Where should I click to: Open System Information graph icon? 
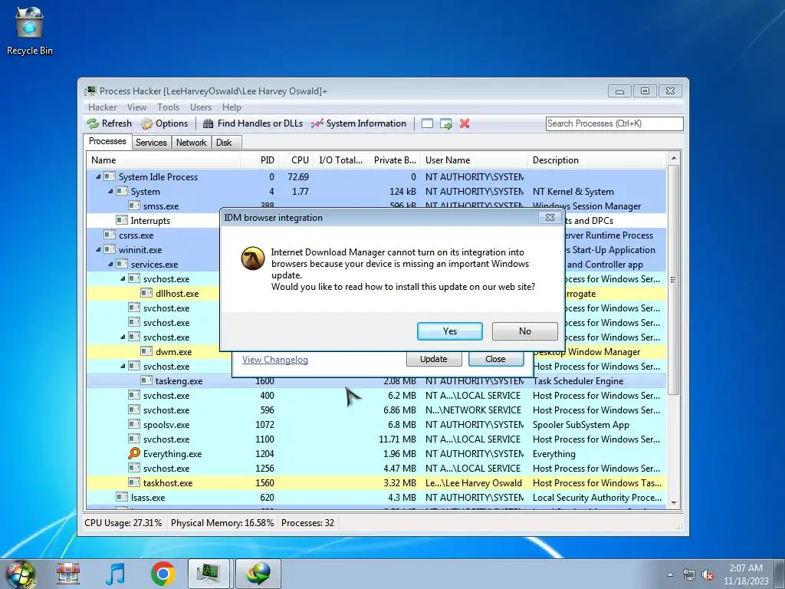point(317,123)
